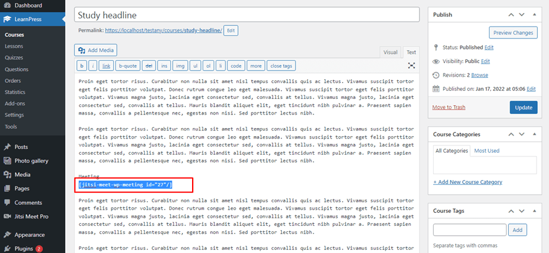Click the Jitsi Meet Pro camera icon
Viewport: 549px width, 253px height.
(x=7, y=217)
